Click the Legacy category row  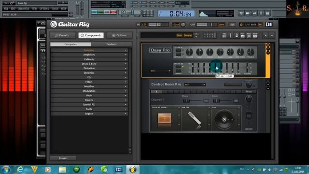(89, 114)
